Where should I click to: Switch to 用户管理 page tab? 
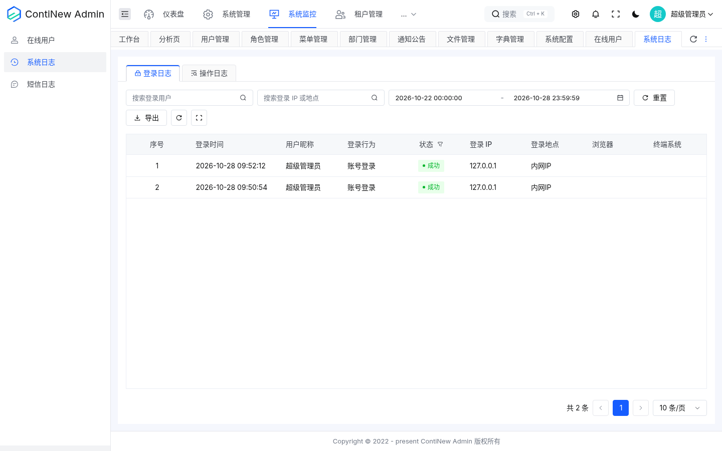215,39
